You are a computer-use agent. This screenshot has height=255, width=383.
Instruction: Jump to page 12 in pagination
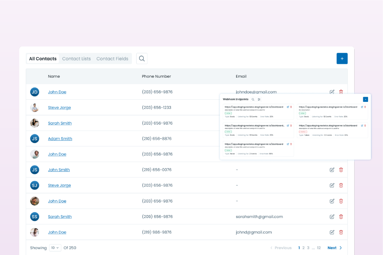319,248
